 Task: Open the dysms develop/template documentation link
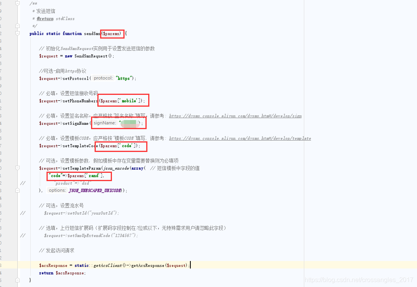pyautogui.click(x=240, y=138)
